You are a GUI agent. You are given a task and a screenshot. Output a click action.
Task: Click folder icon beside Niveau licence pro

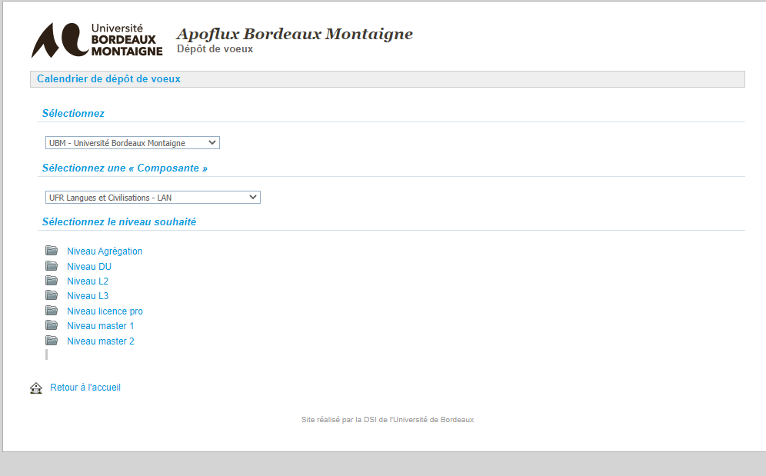[x=52, y=311]
